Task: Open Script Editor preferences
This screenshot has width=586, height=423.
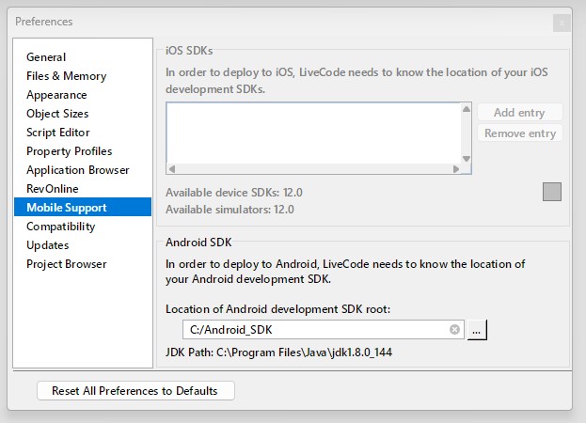Action: (59, 133)
